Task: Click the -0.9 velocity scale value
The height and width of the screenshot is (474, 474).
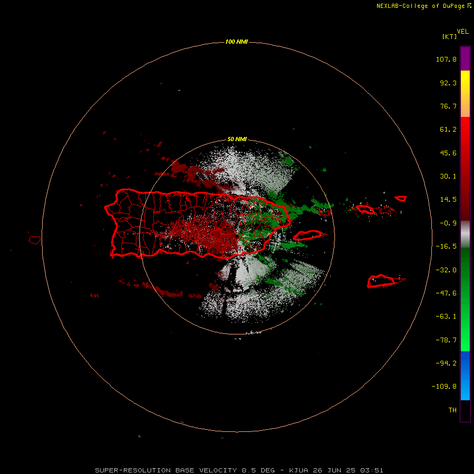Action: 448,223
